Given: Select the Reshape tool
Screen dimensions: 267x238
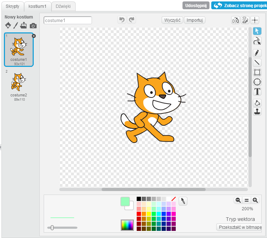Looking at the screenshot, I should pyautogui.click(x=257, y=41).
